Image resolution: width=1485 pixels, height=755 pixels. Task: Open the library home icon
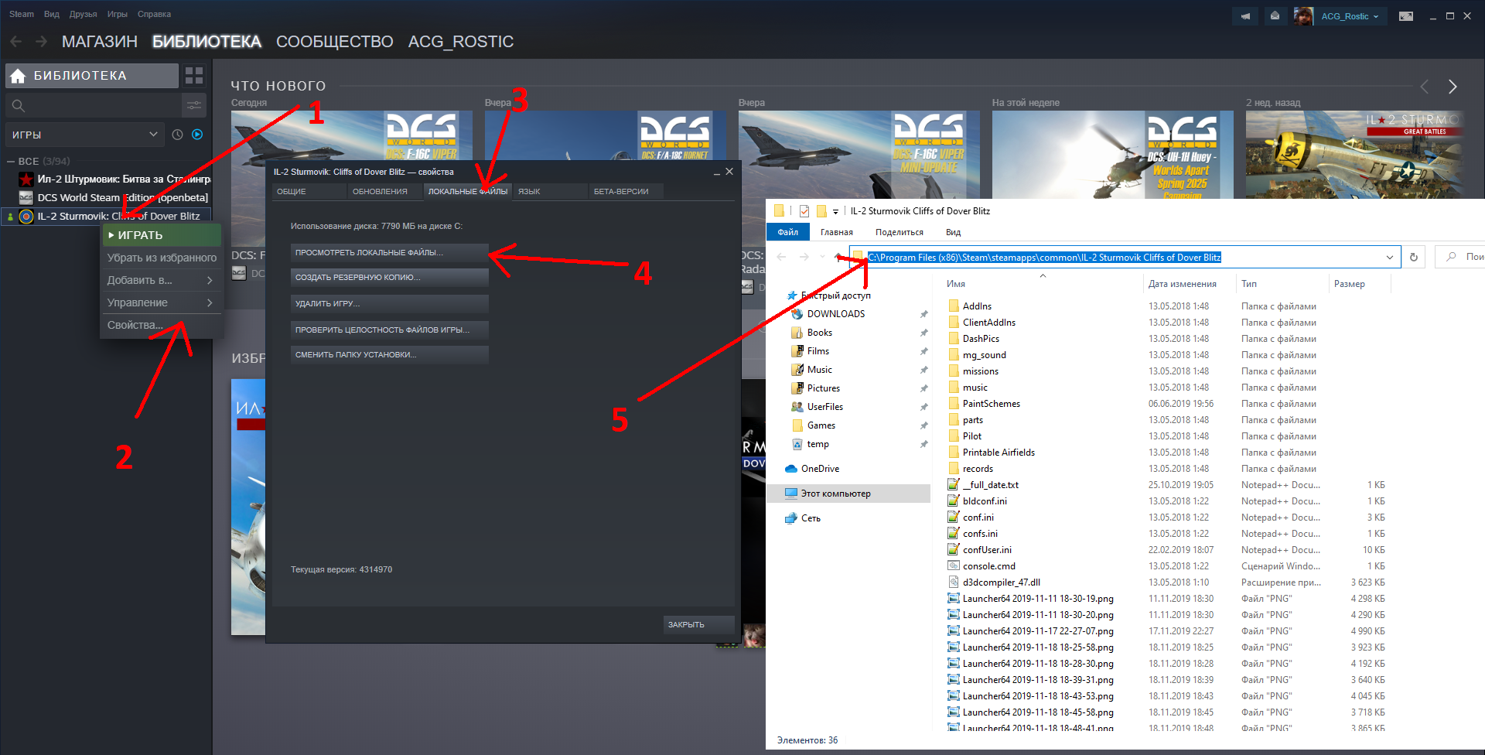point(19,76)
